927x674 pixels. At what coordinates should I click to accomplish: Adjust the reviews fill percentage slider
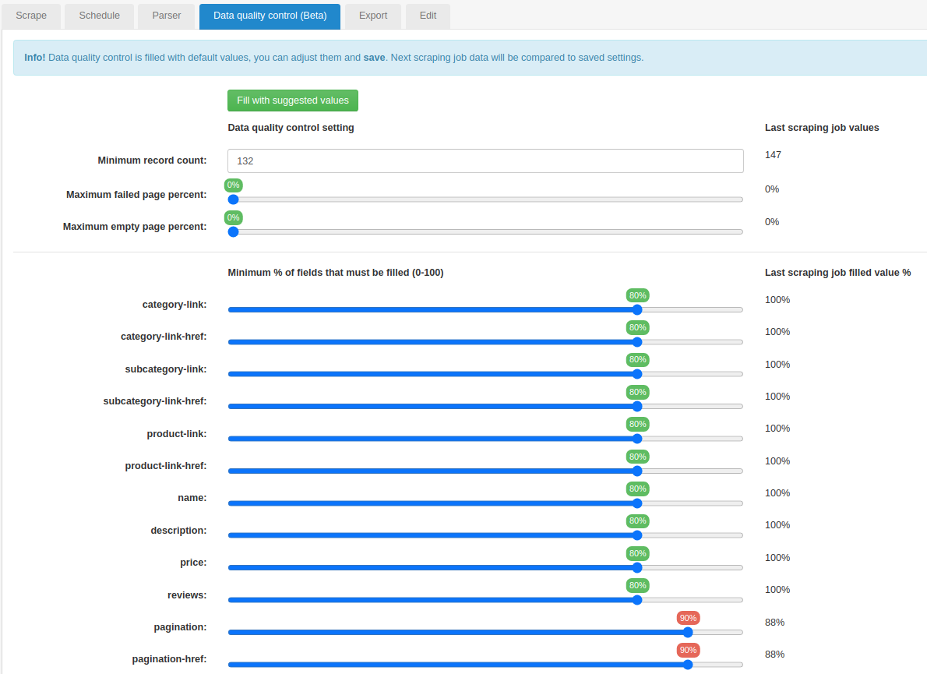(x=637, y=600)
